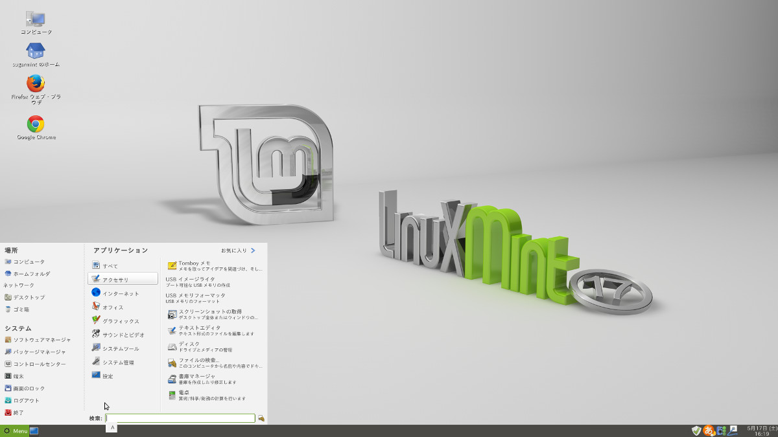
Task: Open the Japanese input method tray icon
Action: [709, 431]
